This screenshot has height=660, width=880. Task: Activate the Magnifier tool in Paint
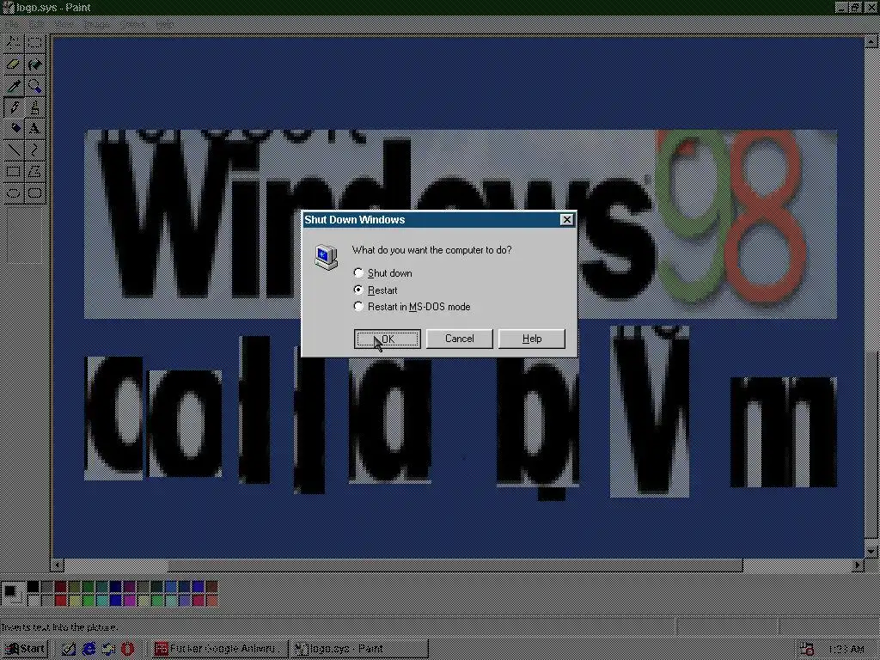34,85
